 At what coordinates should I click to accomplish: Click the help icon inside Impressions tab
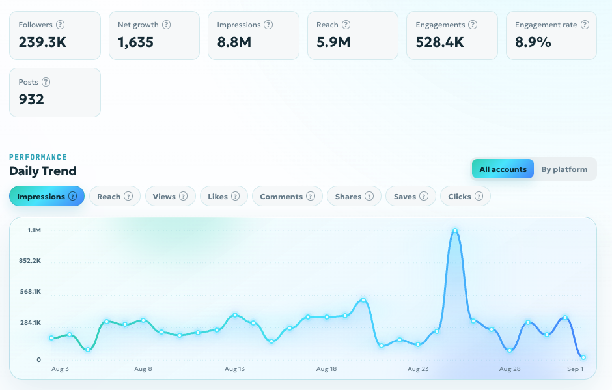click(73, 196)
